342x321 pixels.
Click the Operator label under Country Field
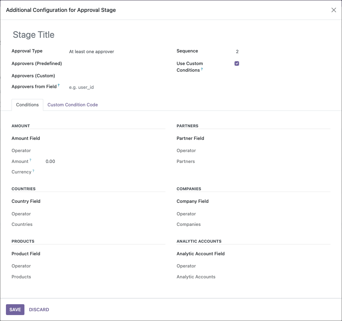[x=21, y=214]
